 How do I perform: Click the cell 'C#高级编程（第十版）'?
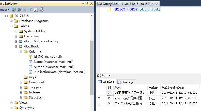pyautogui.click(x=130, y=93)
